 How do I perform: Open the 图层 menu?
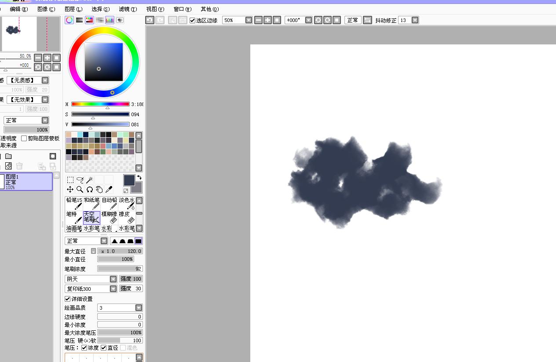click(73, 9)
